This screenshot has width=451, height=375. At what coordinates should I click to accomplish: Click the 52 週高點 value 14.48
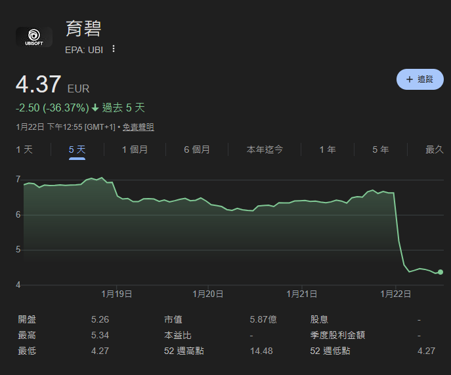[x=261, y=351]
